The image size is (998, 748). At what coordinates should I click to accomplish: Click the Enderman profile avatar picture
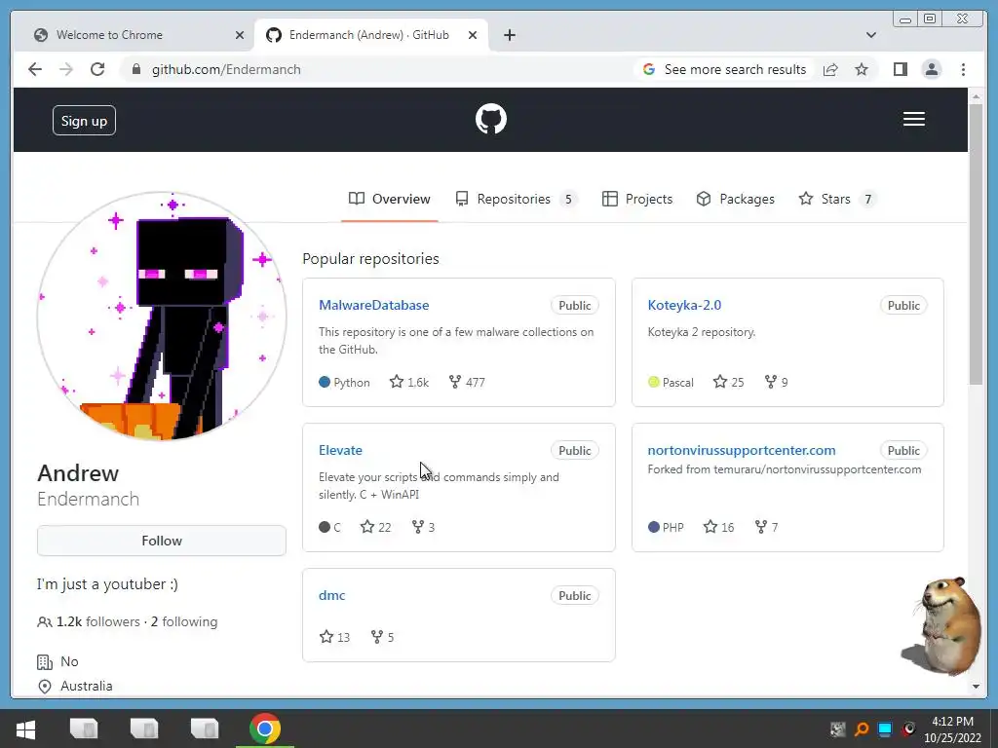162,317
